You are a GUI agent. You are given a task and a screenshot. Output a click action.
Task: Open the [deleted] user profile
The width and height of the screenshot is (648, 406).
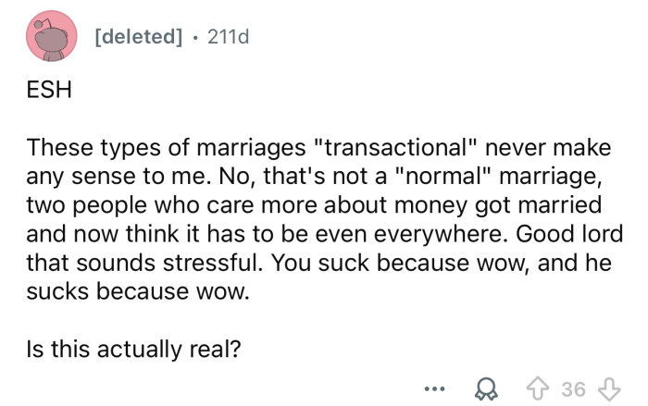[137, 37]
